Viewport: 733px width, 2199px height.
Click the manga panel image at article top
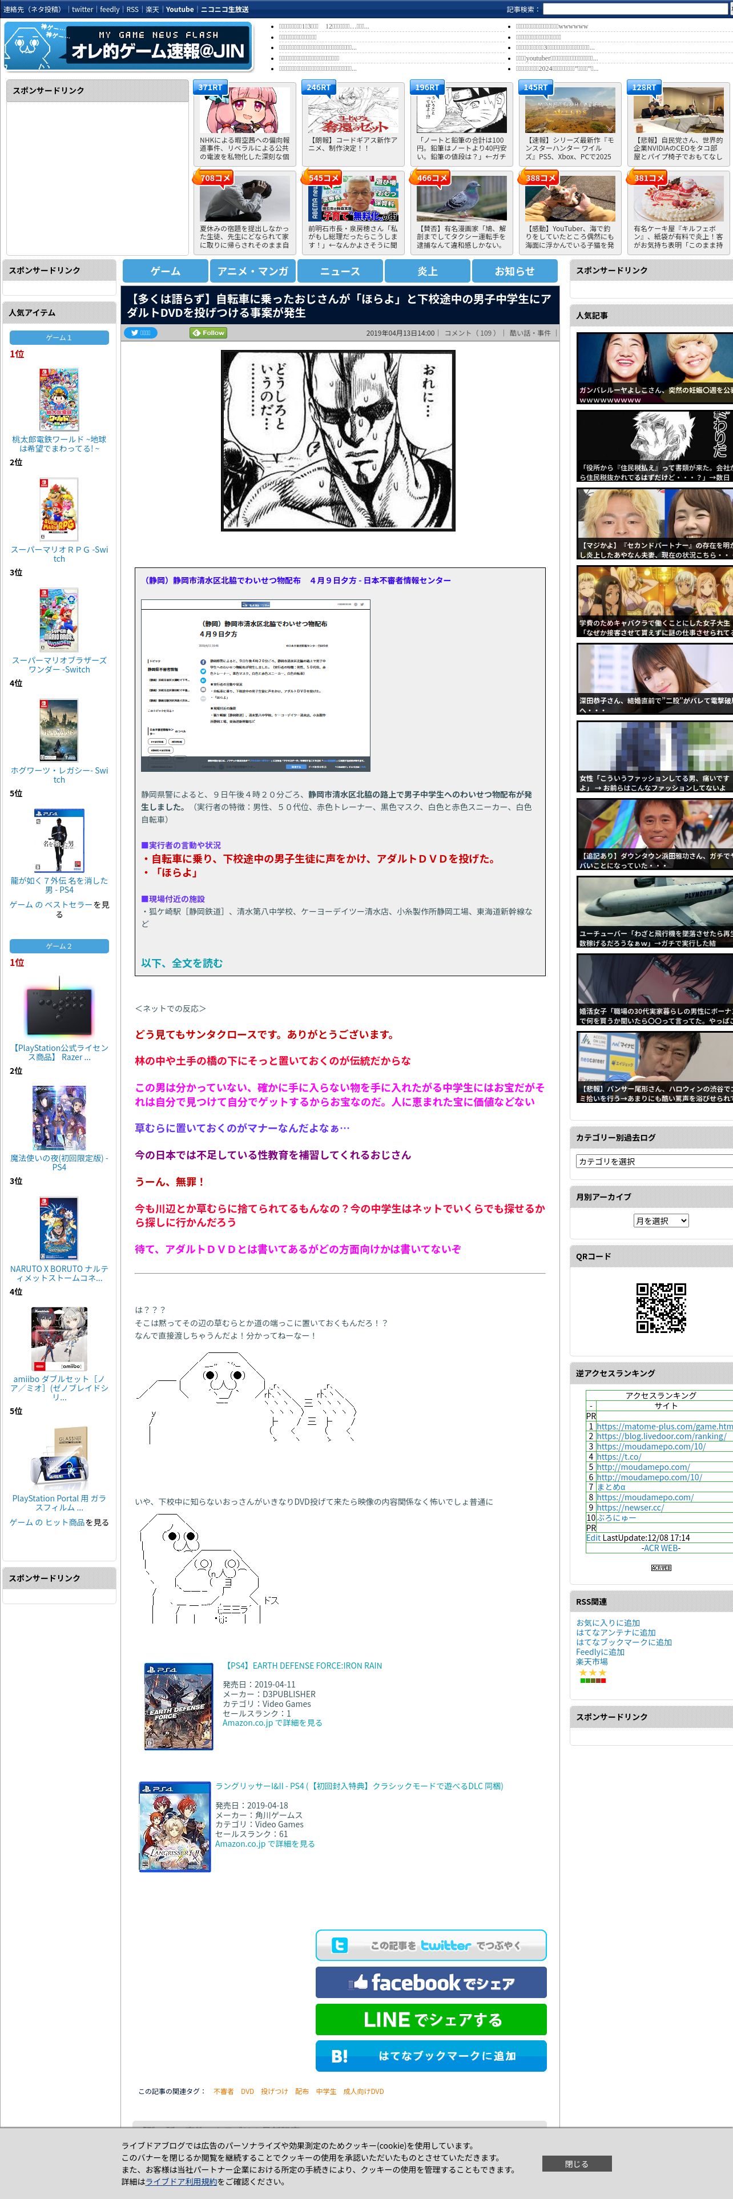coord(339,440)
